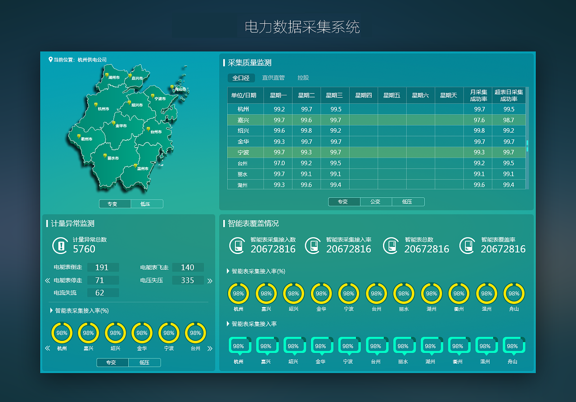The height and width of the screenshot is (402, 576).
Task: Switch to the 直供直管 tab
Action: pyautogui.click(x=274, y=78)
